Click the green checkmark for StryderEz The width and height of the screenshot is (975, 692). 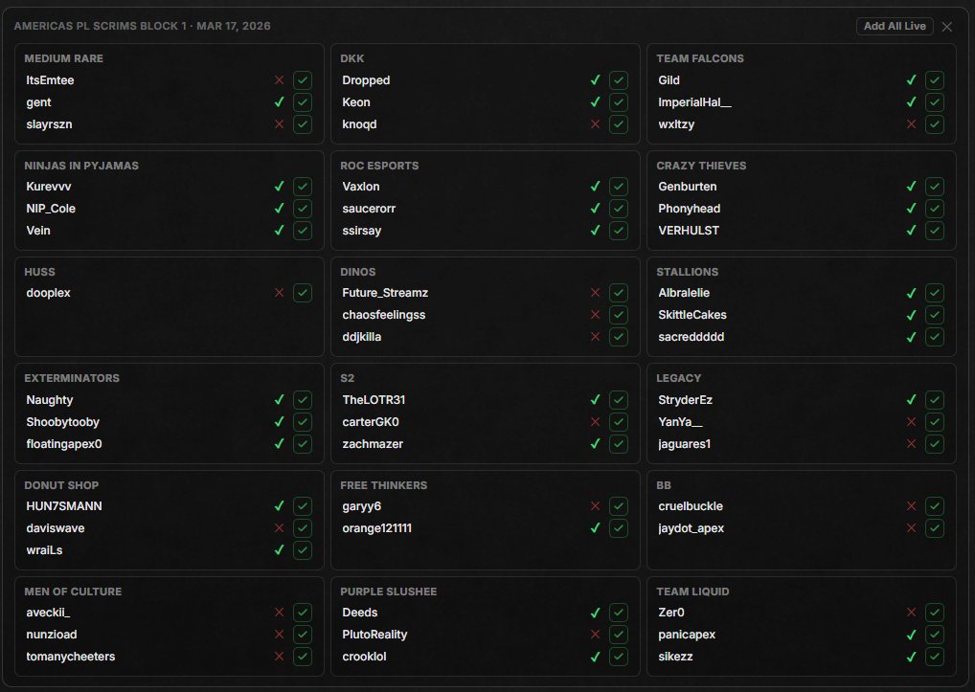click(911, 400)
